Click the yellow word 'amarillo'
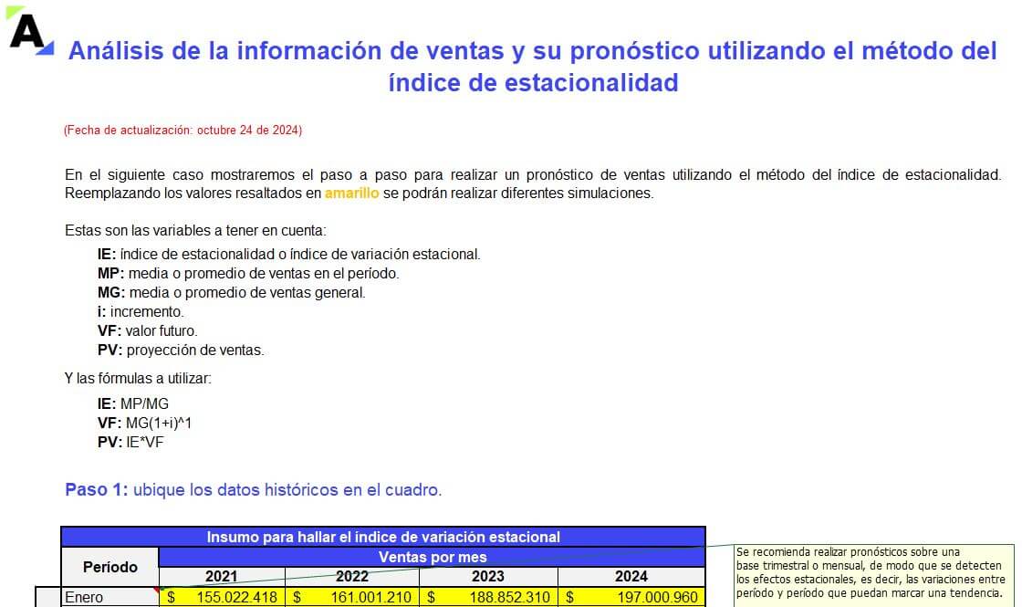Viewport: 1022px width, 607px height. tap(352, 194)
